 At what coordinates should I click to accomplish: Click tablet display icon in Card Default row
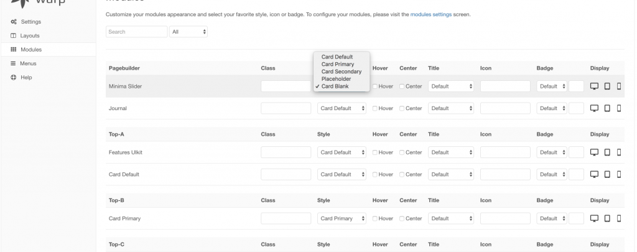(x=607, y=174)
